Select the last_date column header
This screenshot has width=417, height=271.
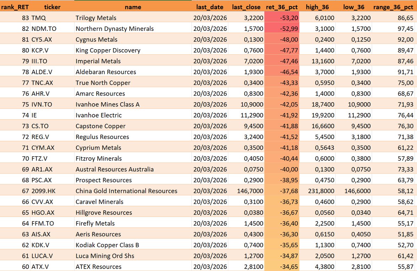pos(210,7)
